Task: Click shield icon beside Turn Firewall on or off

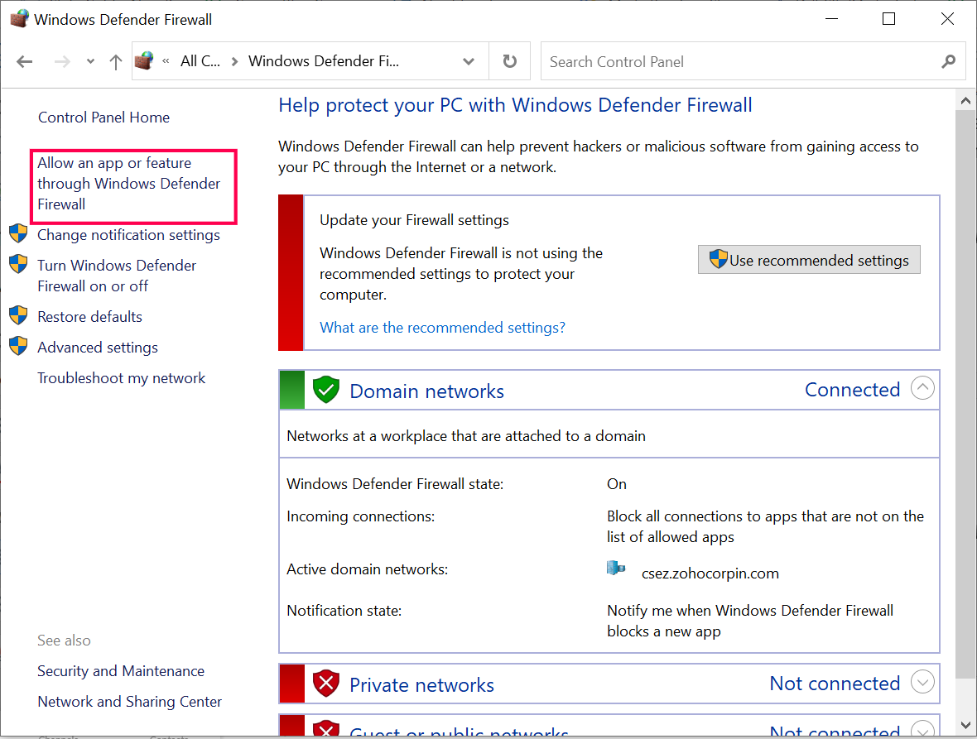Action: pos(19,264)
